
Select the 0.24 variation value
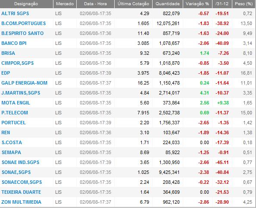coord(204,83)
